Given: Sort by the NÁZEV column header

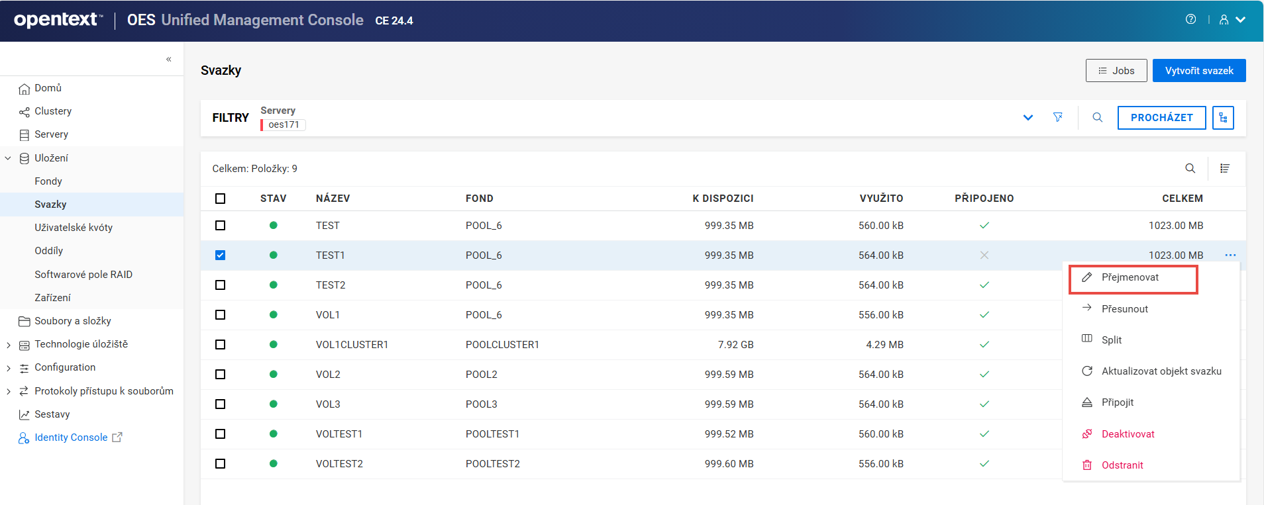Looking at the screenshot, I should 333,199.
